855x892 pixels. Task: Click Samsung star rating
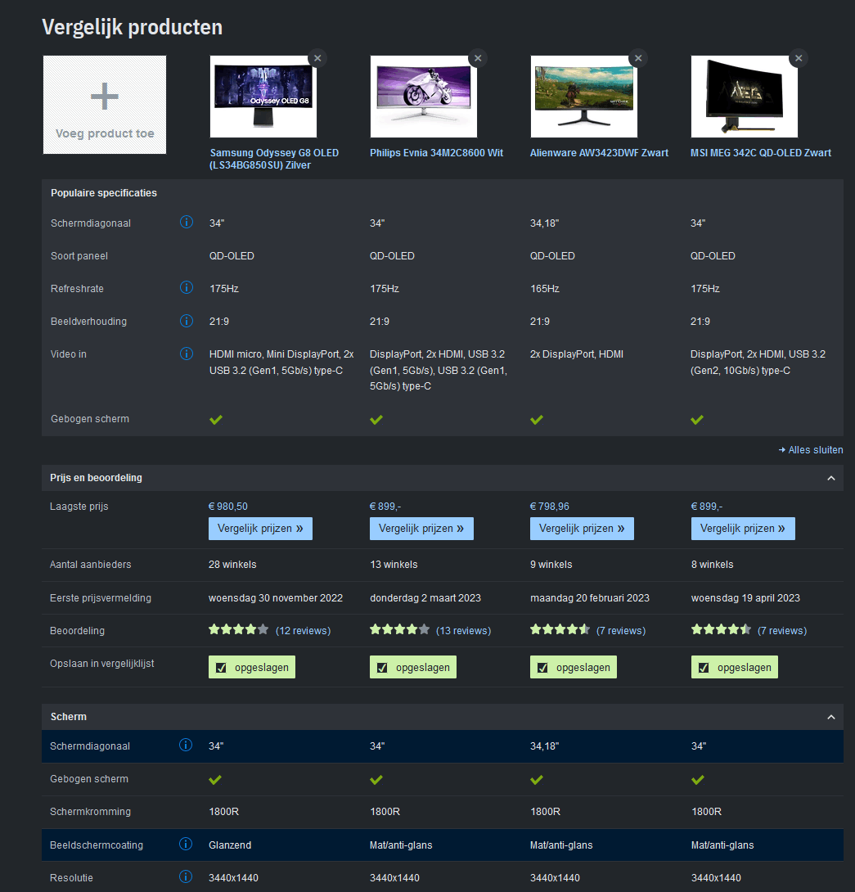[238, 630]
